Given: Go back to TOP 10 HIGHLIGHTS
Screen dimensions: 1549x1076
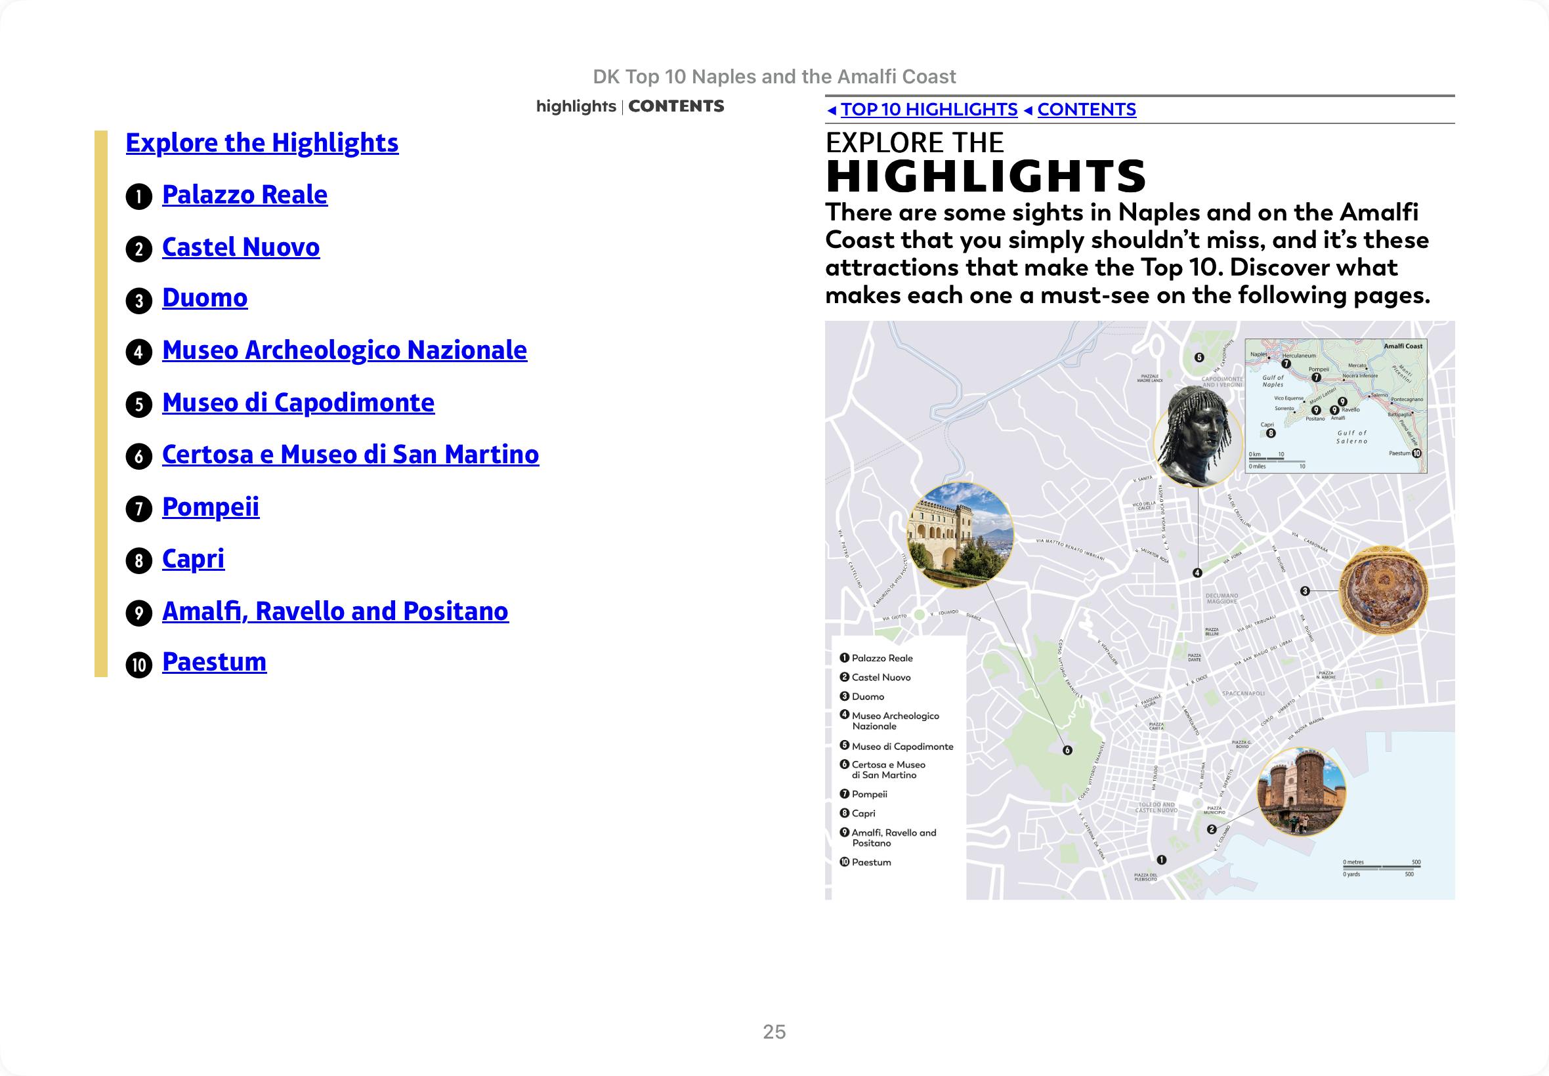Looking at the screenshot, I should [x=929, y=109].
